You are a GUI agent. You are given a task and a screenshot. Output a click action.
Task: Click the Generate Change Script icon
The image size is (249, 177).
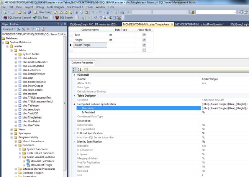click(82, 18)
